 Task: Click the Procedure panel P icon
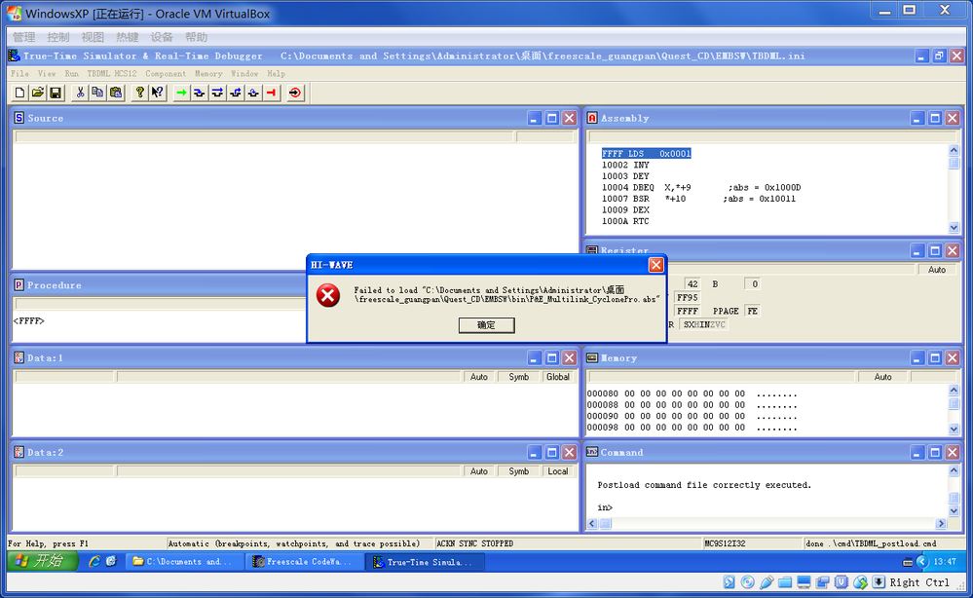19,285
